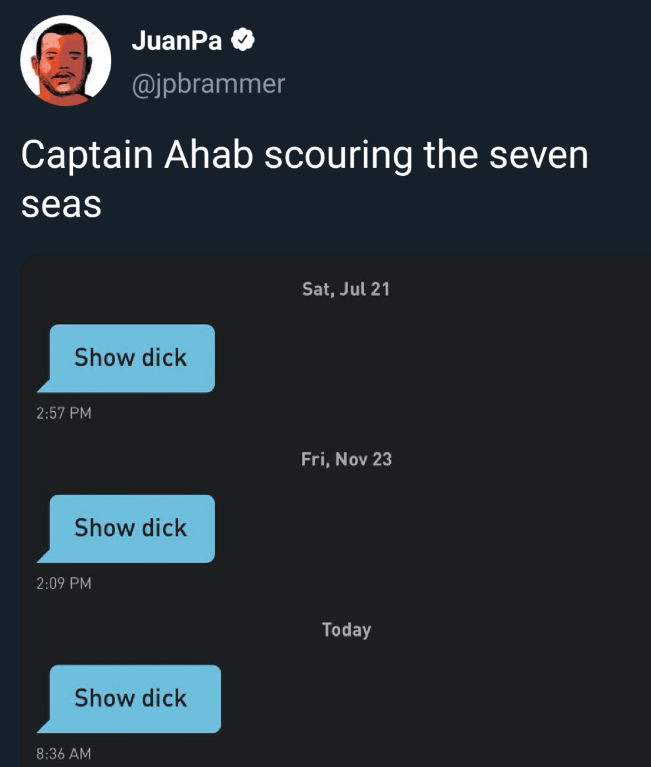Open JuanPa's profile avatar picture
651x767 pixels.
[66, 61]
